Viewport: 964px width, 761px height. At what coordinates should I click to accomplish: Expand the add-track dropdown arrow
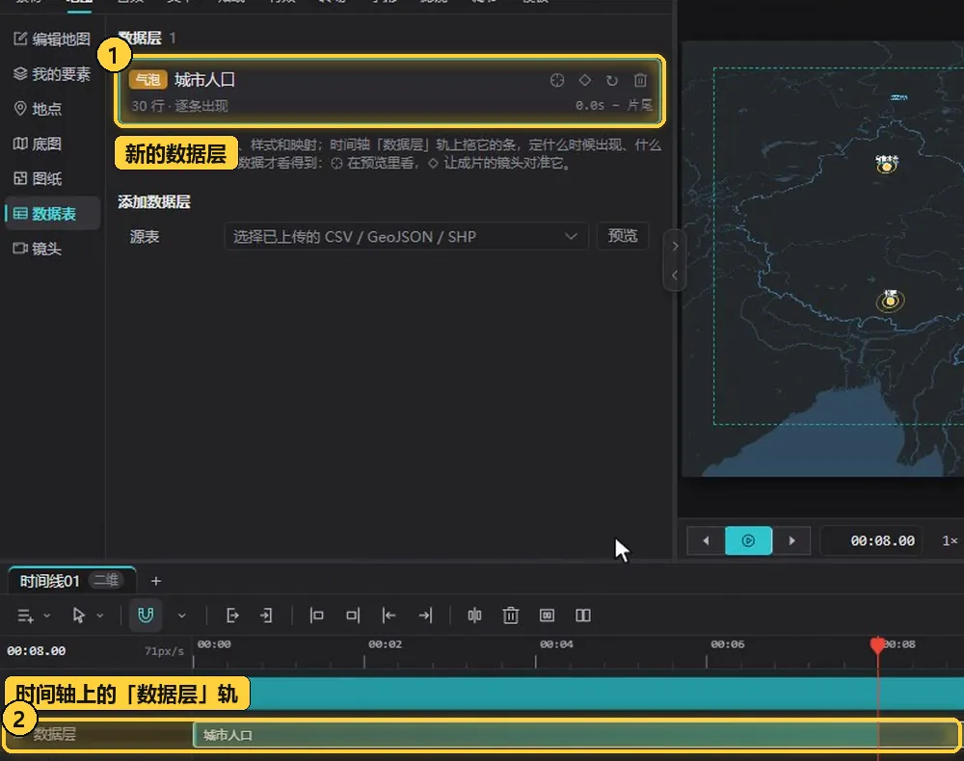[46, 616]
